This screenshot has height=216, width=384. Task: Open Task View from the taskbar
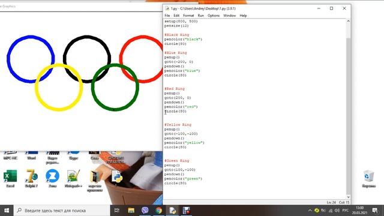(x=117, y=211)
